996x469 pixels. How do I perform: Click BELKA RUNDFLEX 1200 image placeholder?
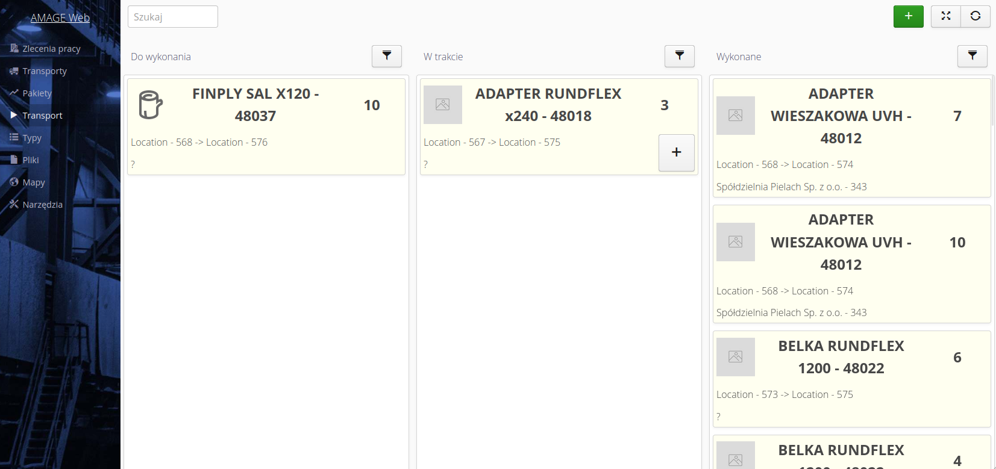[x=735, y=357]
